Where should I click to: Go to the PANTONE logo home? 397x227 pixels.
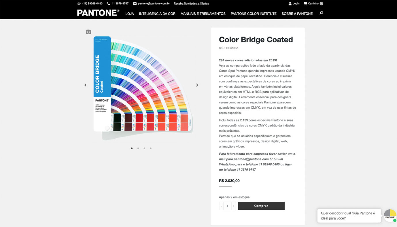point(98,13)
